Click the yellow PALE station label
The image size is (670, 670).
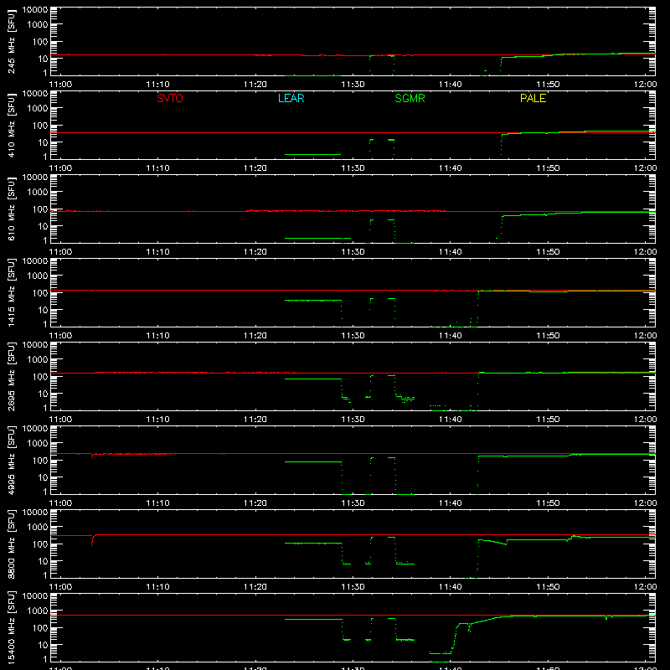pyautogui.click(x=533, y=98)
